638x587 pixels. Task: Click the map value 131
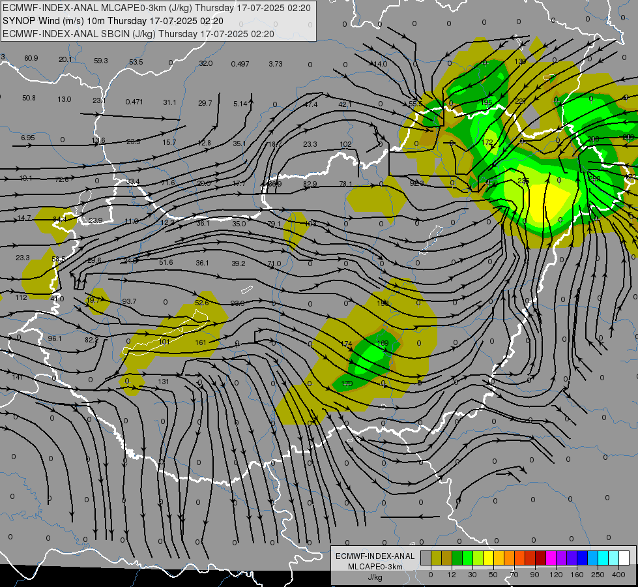164,382
